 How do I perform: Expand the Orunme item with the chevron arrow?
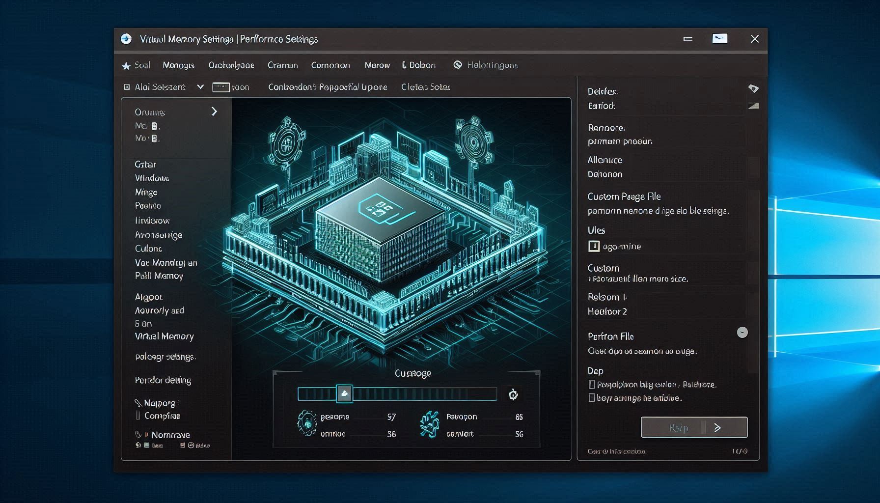coord(214,112)
